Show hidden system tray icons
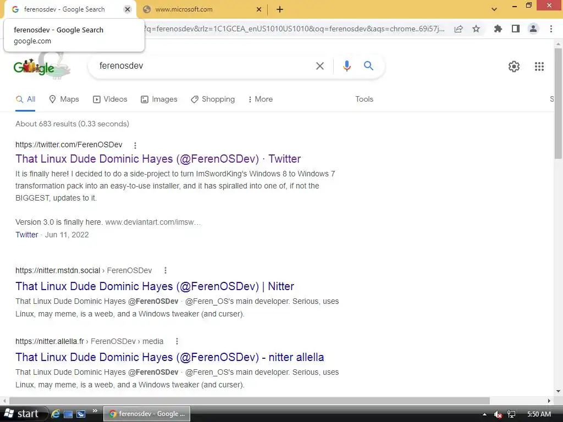 pos(484,414)
